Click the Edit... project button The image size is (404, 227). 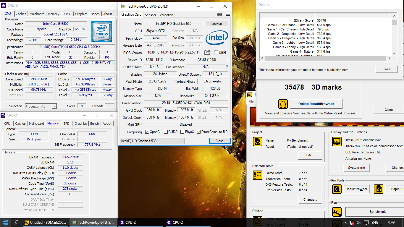[x=310, y=155]
